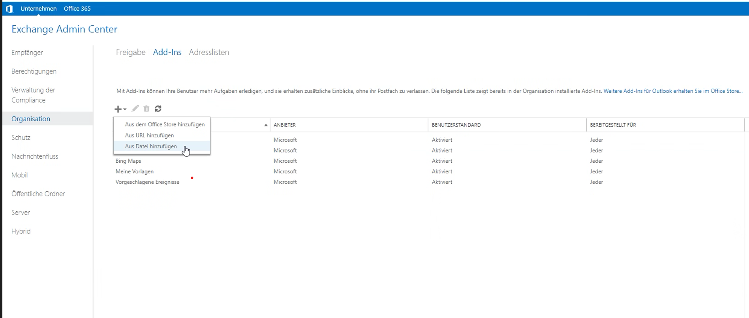This screenshot has width=749, height=318.
Task: Open the Mobil section
Action: 20,175
